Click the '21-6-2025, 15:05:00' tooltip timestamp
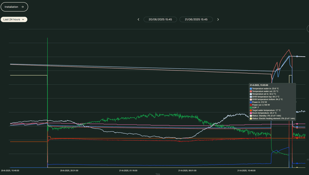The width and height of the screenshot is (309, 175). click(259, 85)
